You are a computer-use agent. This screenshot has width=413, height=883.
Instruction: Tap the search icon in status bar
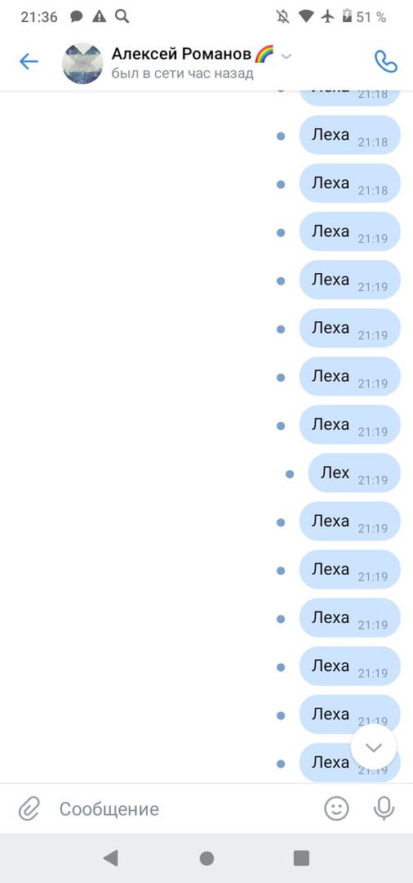coord(122,16)
